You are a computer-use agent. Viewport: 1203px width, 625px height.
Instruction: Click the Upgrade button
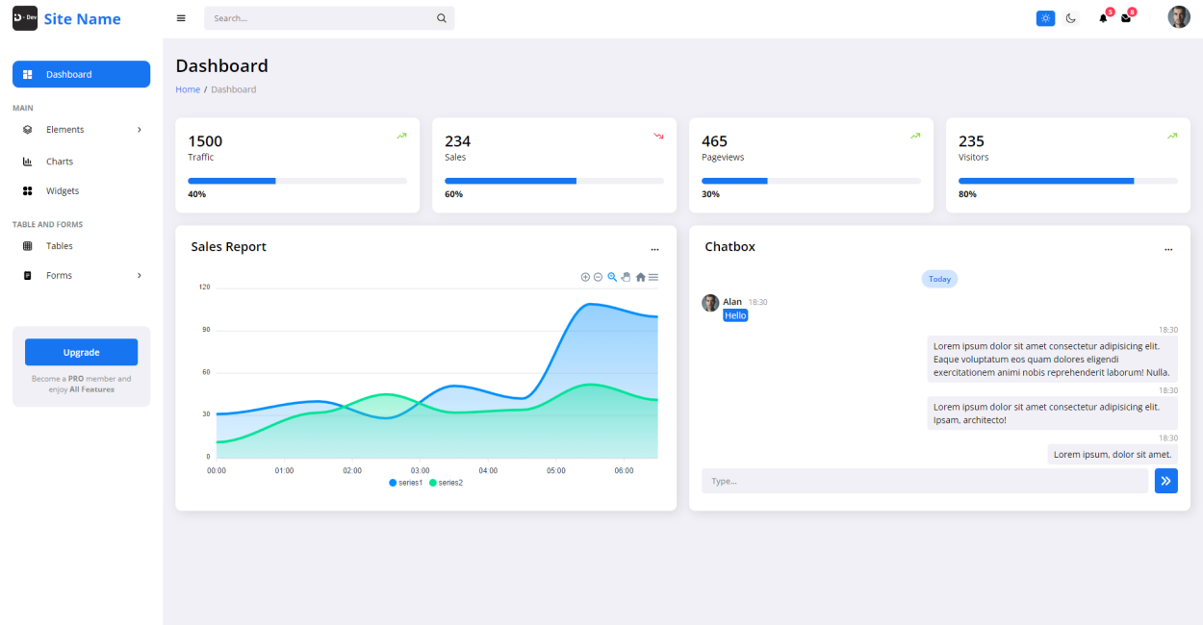click(x=81, y=352)
